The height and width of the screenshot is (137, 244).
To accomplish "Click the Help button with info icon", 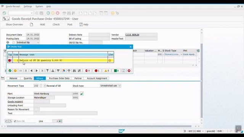I will [x=84, y=24].
